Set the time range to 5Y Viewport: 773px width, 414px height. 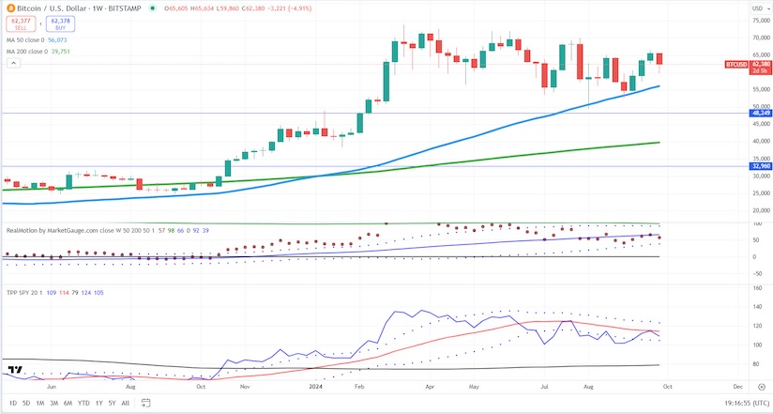click(x=112, y=403)
